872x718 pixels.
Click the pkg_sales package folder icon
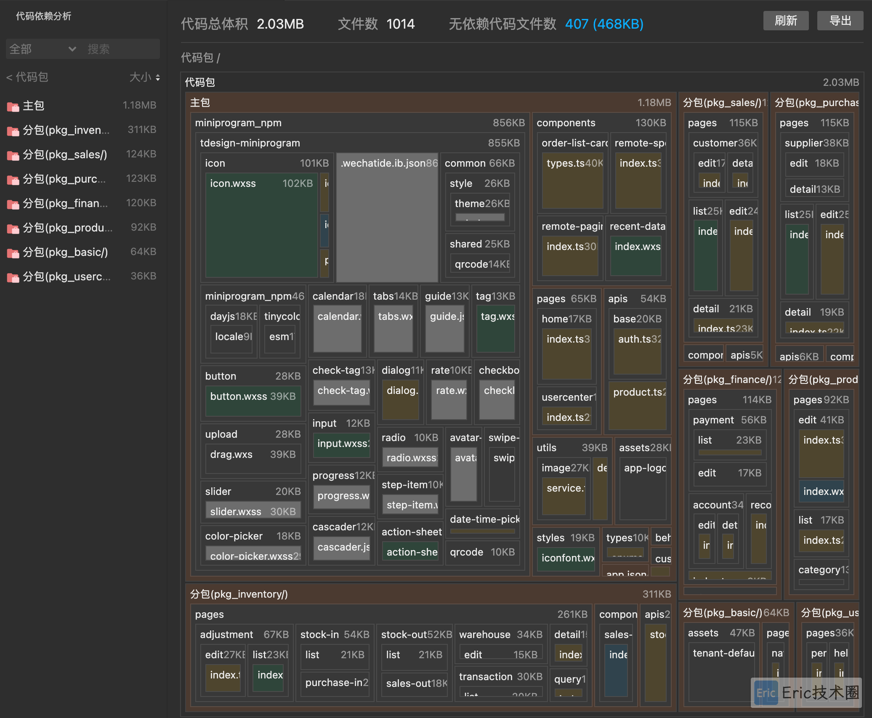13,155
